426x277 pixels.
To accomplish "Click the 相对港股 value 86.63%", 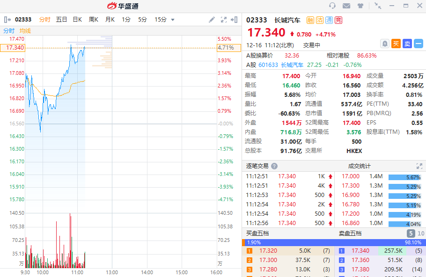I will [x=367, y=56].
